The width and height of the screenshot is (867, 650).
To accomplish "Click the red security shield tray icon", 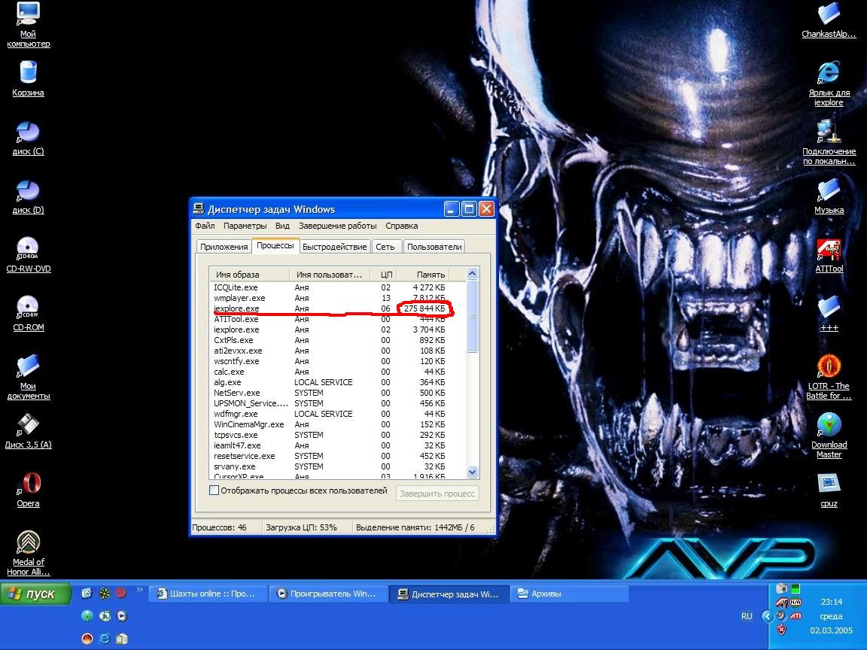I will pyautogui.click(x=781, y=630).
